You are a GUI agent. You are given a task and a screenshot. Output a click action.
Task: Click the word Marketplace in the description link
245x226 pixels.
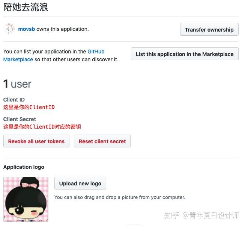tap(18, 59)
